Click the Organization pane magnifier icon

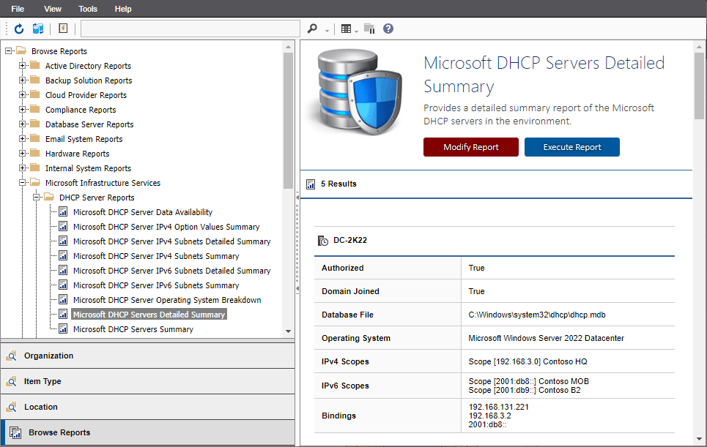click(x=12, y=356)
